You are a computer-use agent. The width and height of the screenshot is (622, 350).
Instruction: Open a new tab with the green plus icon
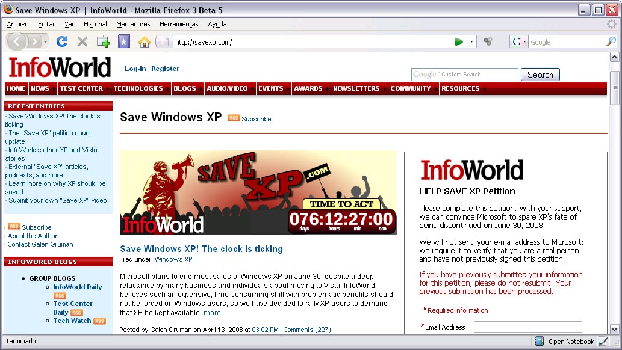(103, 41)
